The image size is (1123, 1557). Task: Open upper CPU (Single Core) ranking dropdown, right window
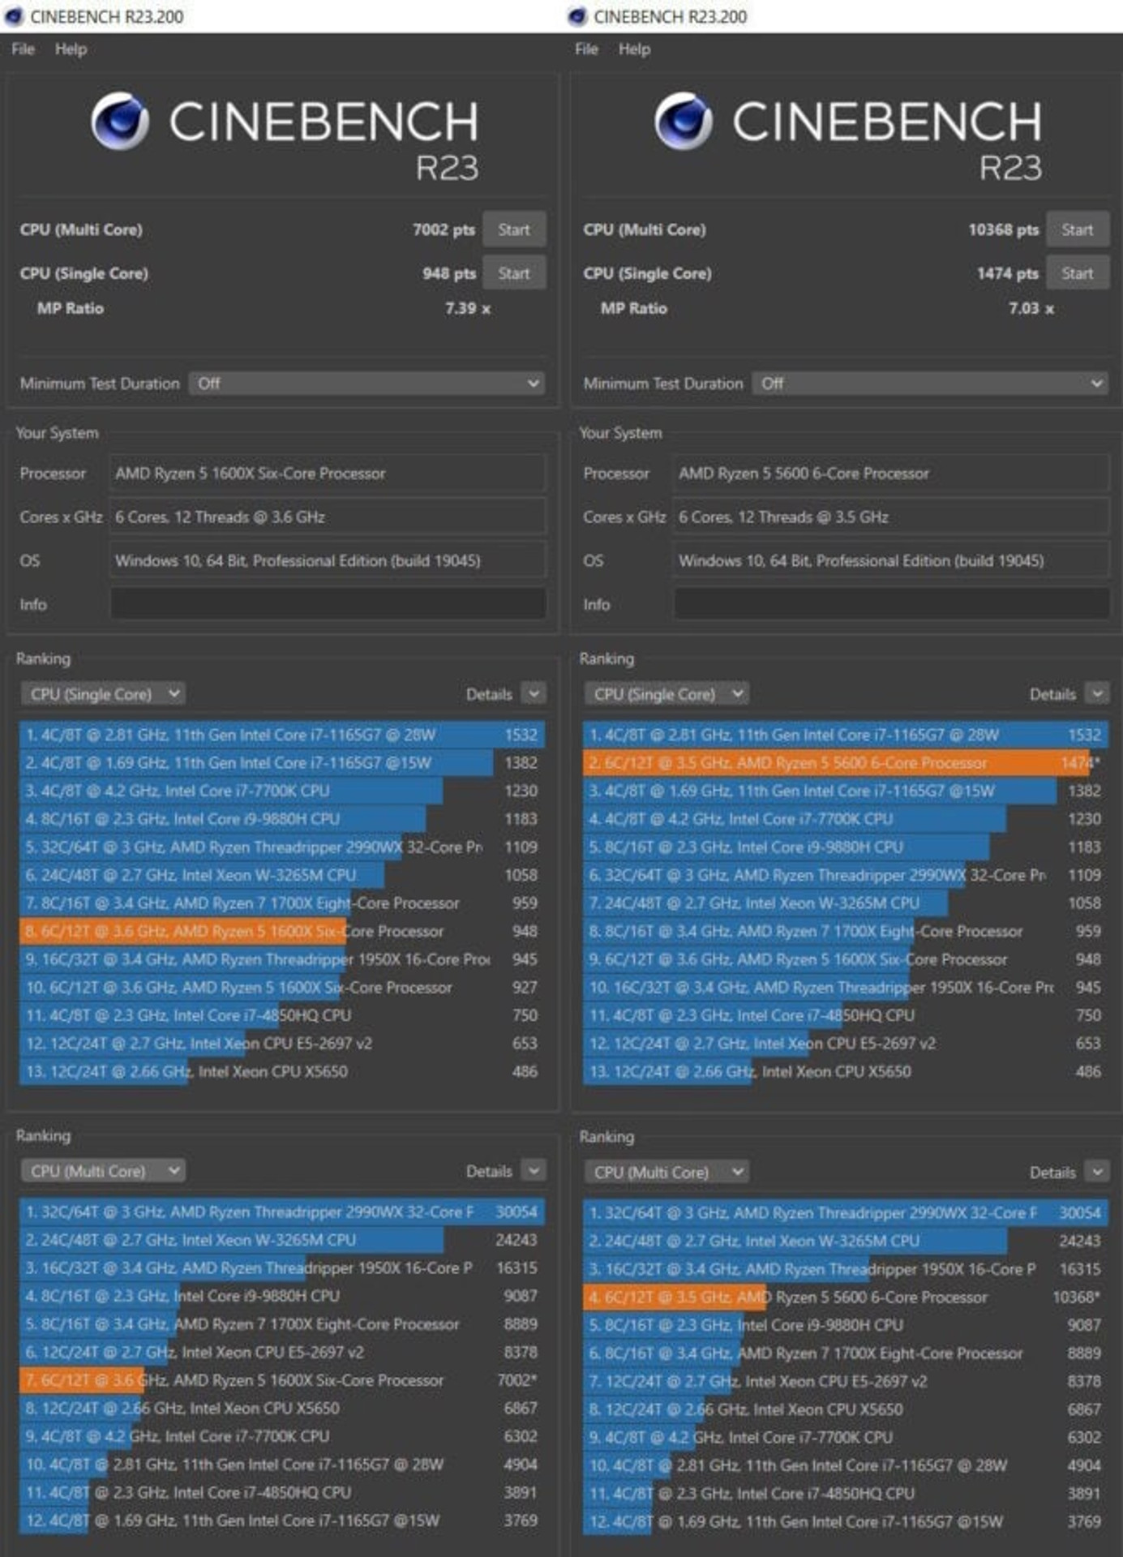[667, 694]
